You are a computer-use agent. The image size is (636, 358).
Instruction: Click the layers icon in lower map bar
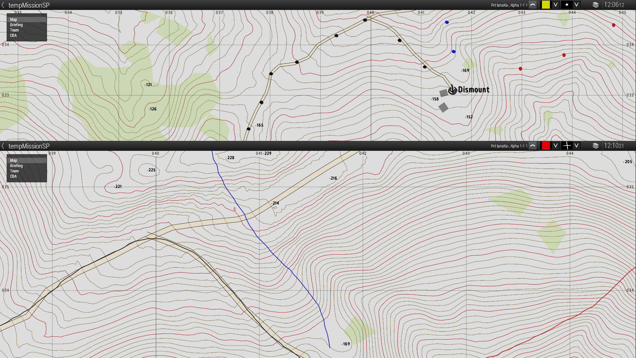coord(596,146)
